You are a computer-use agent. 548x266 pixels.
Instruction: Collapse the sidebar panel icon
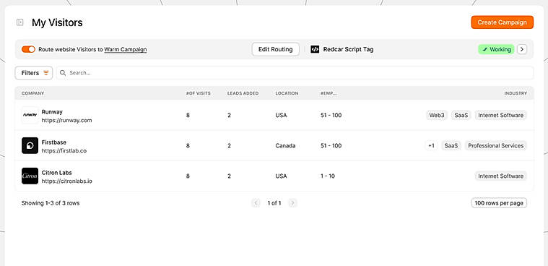pyautogui.click(x=20, y=22)
